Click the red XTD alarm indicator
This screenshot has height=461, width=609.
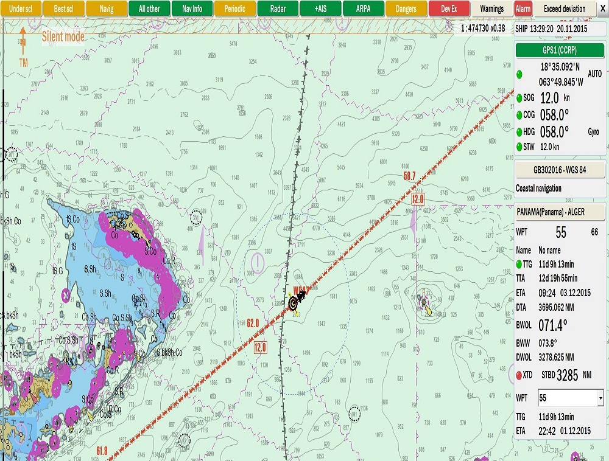coord(519,375)
